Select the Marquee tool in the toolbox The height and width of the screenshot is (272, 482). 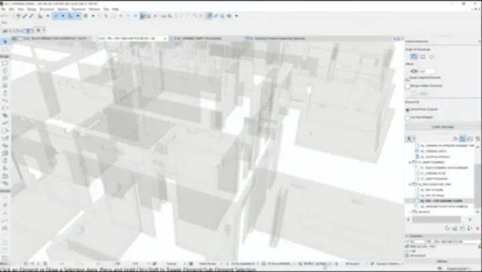point(5,49)
